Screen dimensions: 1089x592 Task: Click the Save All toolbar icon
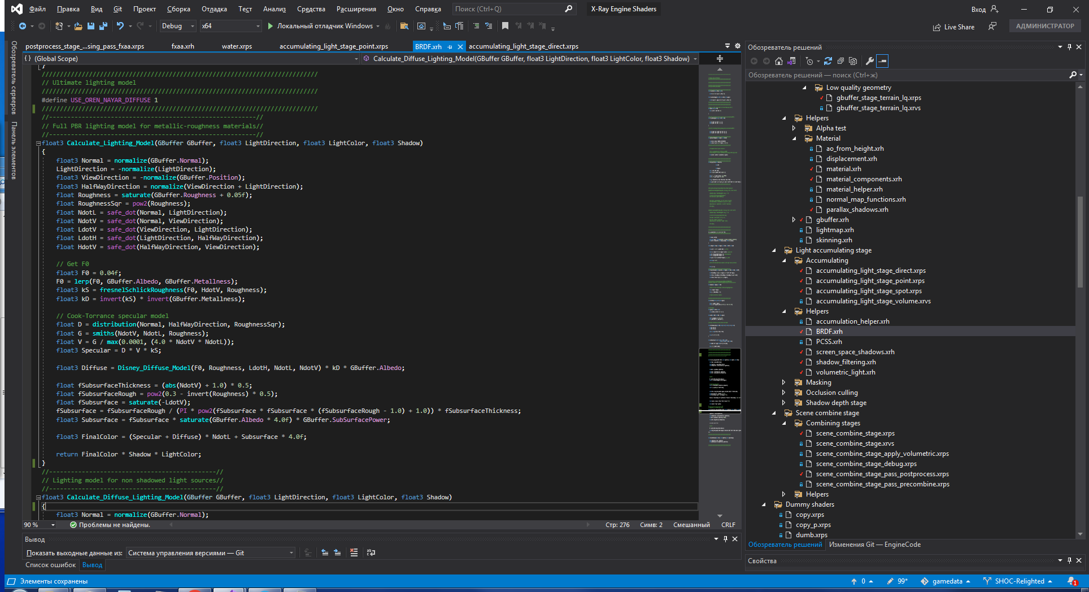103,26
